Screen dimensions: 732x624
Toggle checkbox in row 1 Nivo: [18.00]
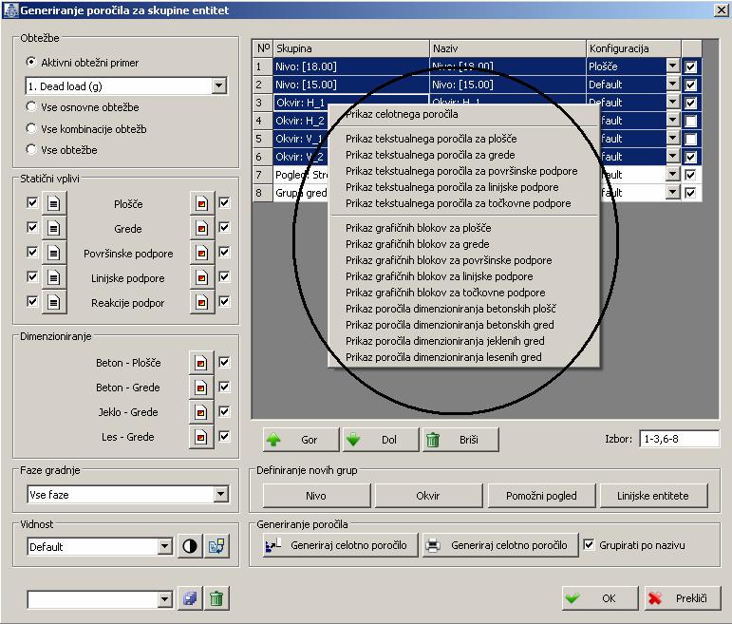[x=691, y=66]
